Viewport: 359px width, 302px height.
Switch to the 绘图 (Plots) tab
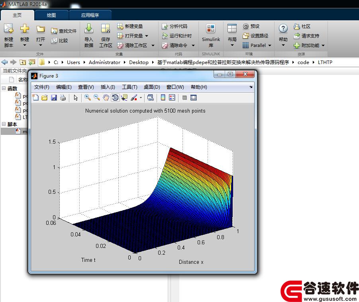click(51, 15)
